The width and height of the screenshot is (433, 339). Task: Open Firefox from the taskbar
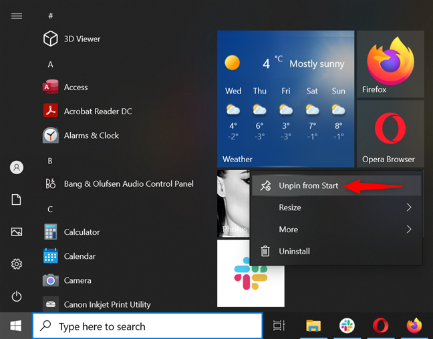click(x=414, y=326)
